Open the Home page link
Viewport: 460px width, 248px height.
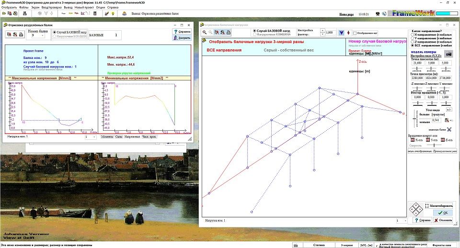346,14
